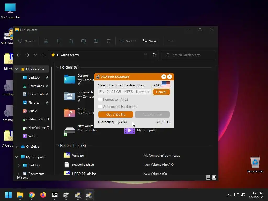
Task: Open Firefox from the taskbar
Action: click(43, 195)
